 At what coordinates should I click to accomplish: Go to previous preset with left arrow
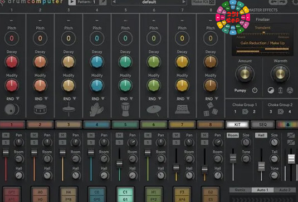click(114, 2)
